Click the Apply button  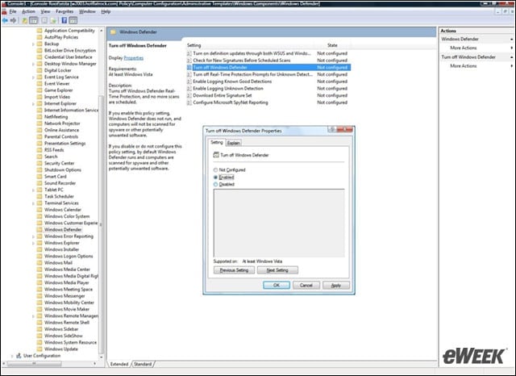[x=336, y=285]
